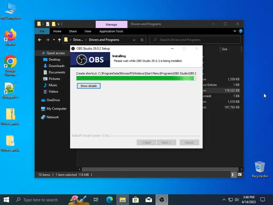The width and height of the screenshot is (273, 205).
Task: Open volume control in system tray
Action: [237, 200]
